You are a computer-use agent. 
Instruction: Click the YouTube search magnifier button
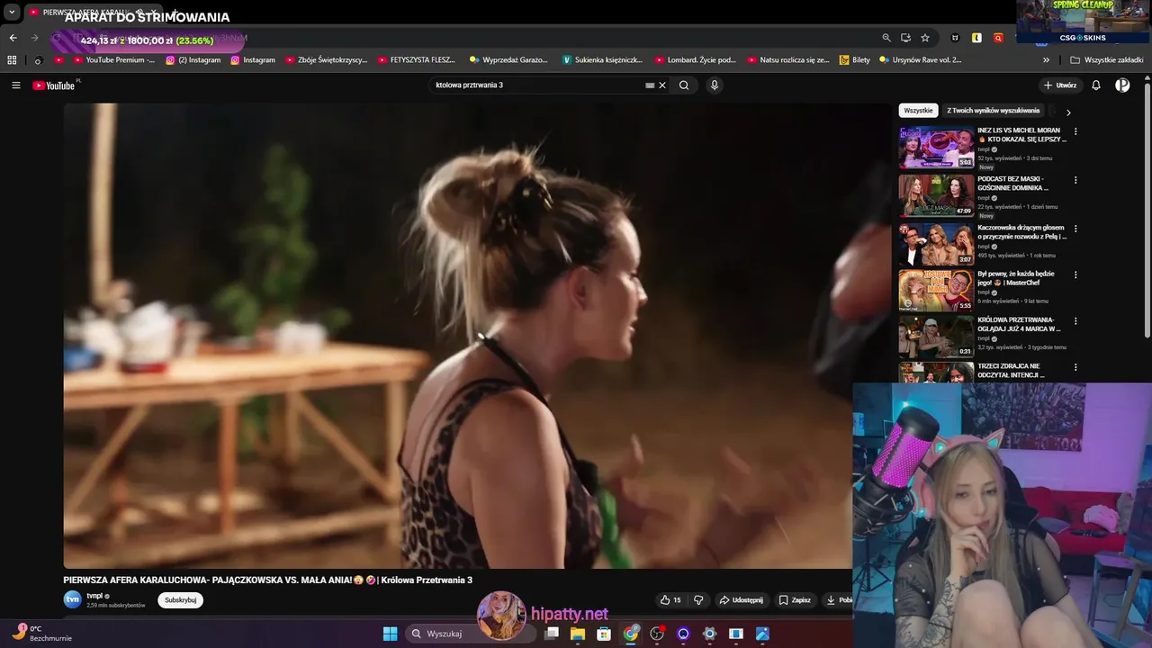(x=684, y=85)
